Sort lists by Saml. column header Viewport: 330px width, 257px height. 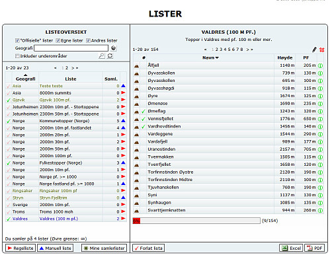(x=111, y=79)
